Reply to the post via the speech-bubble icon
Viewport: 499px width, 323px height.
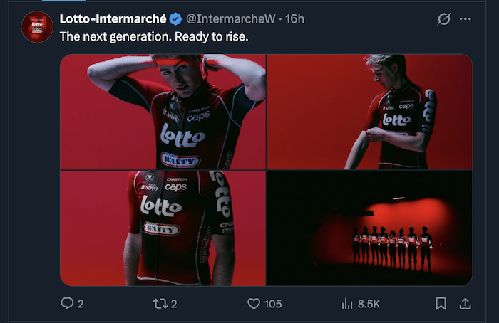67,304
